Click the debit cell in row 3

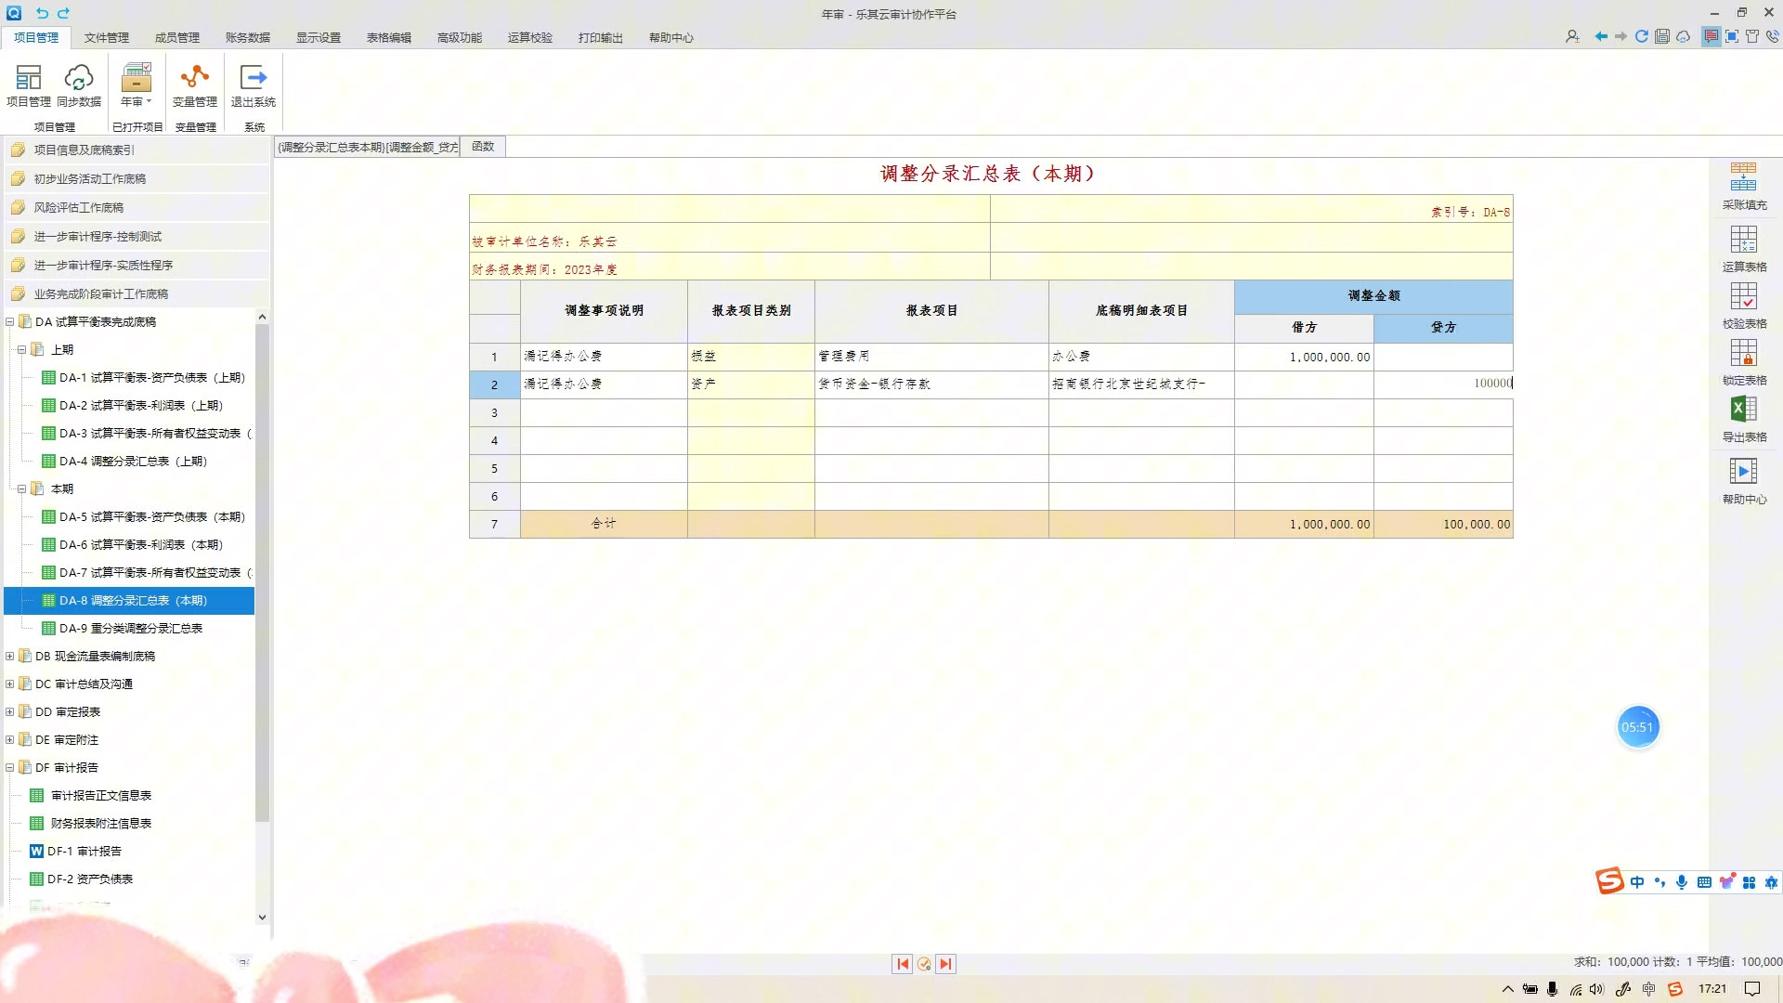1303,413
